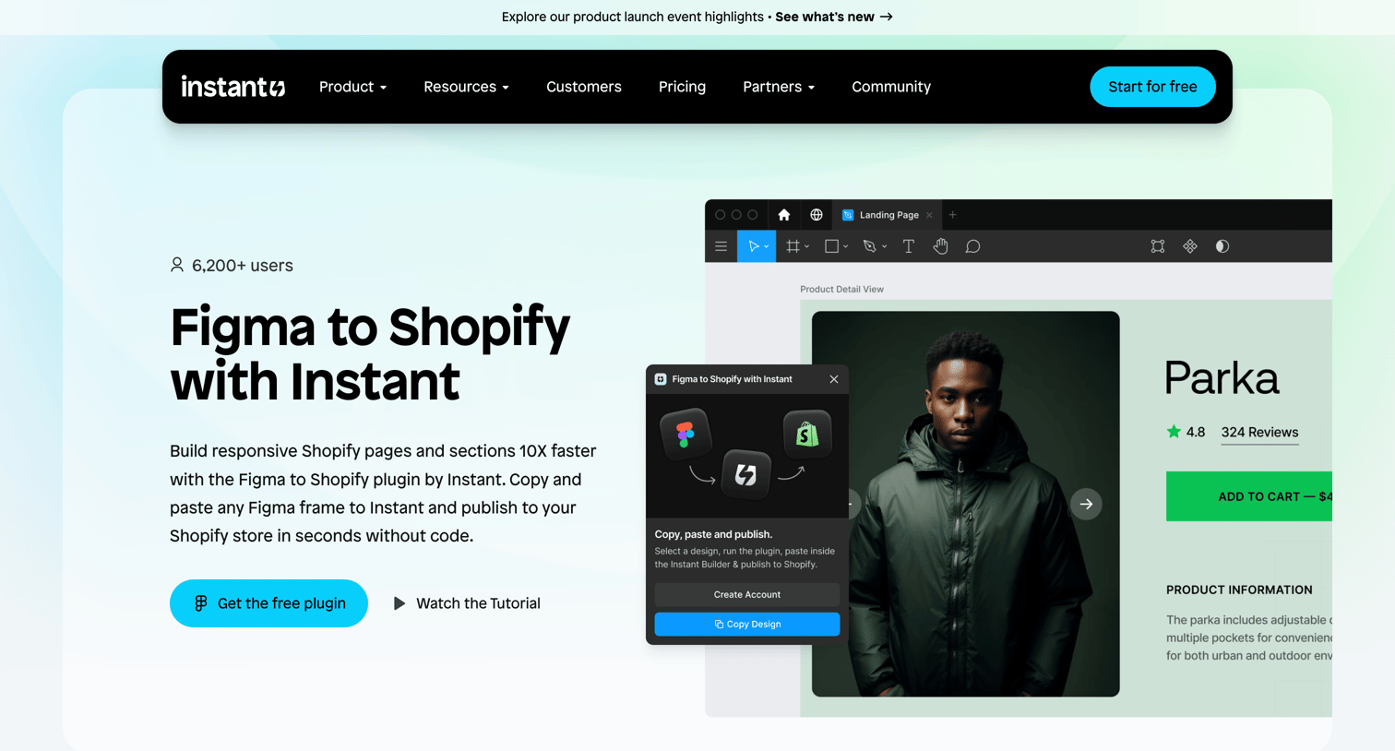Click the plugin icon in dialog title

[x=661, y=379]
